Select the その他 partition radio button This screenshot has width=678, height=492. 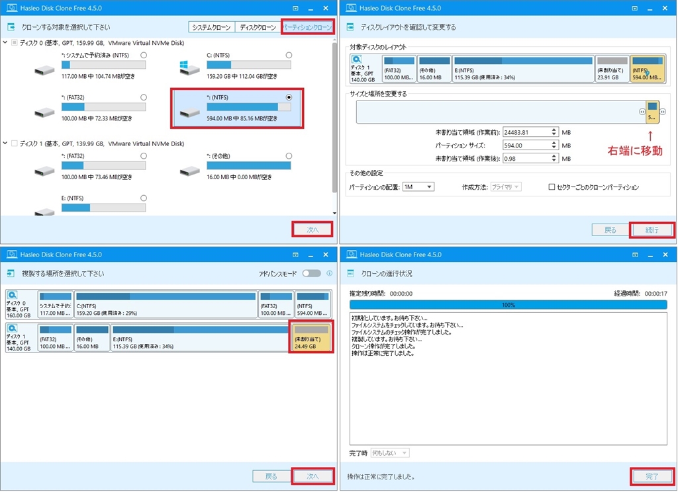tap(289, 156)
